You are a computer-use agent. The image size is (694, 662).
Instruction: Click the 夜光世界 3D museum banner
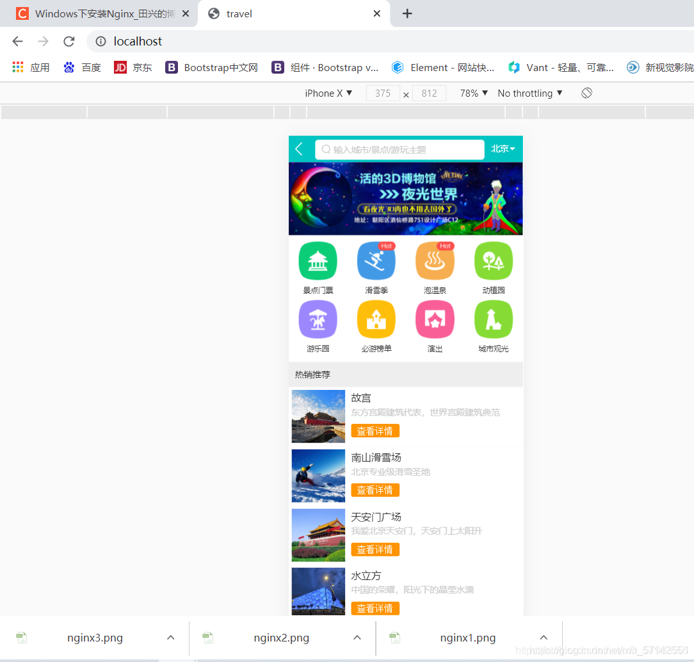coord(405,198)
